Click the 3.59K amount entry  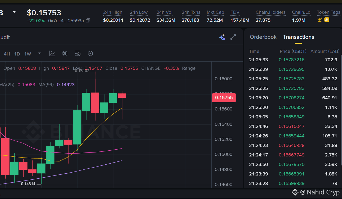point(331,164)
